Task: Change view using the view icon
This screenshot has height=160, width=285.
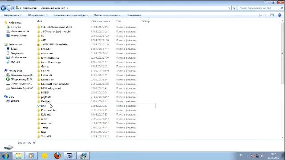Action: coord(261,15)
